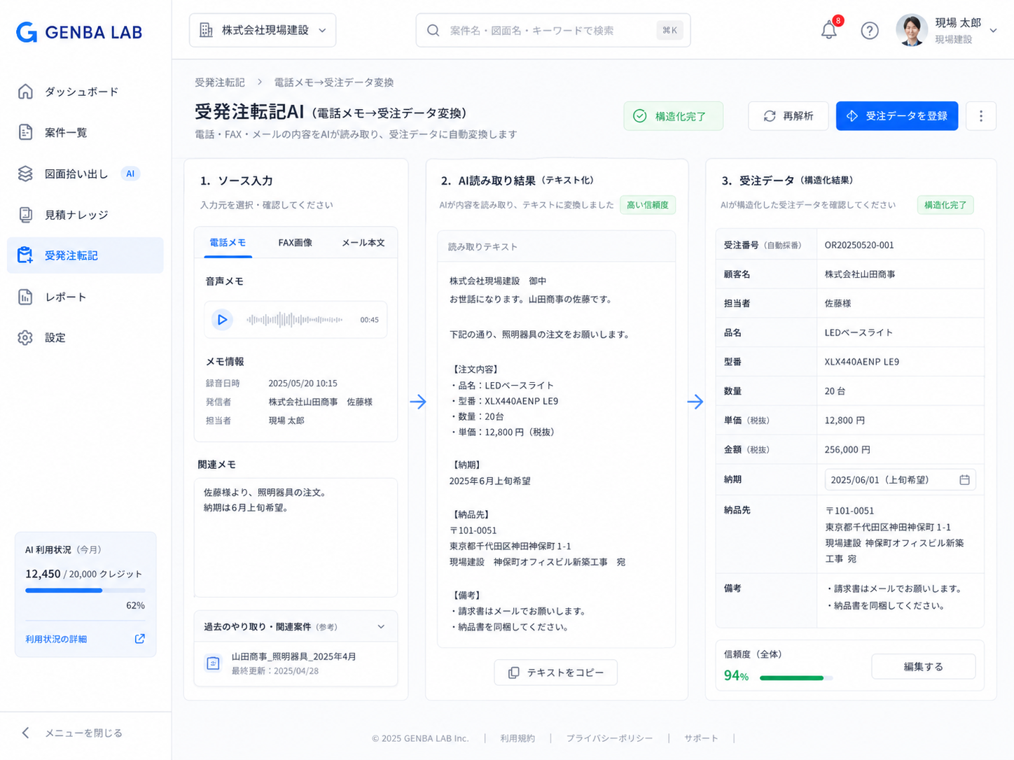The height and width of the screenshot is (760, 1014).
Task: Collapse 過去のやり取り・関連案件 section
Action: click(x=381, y=626)
